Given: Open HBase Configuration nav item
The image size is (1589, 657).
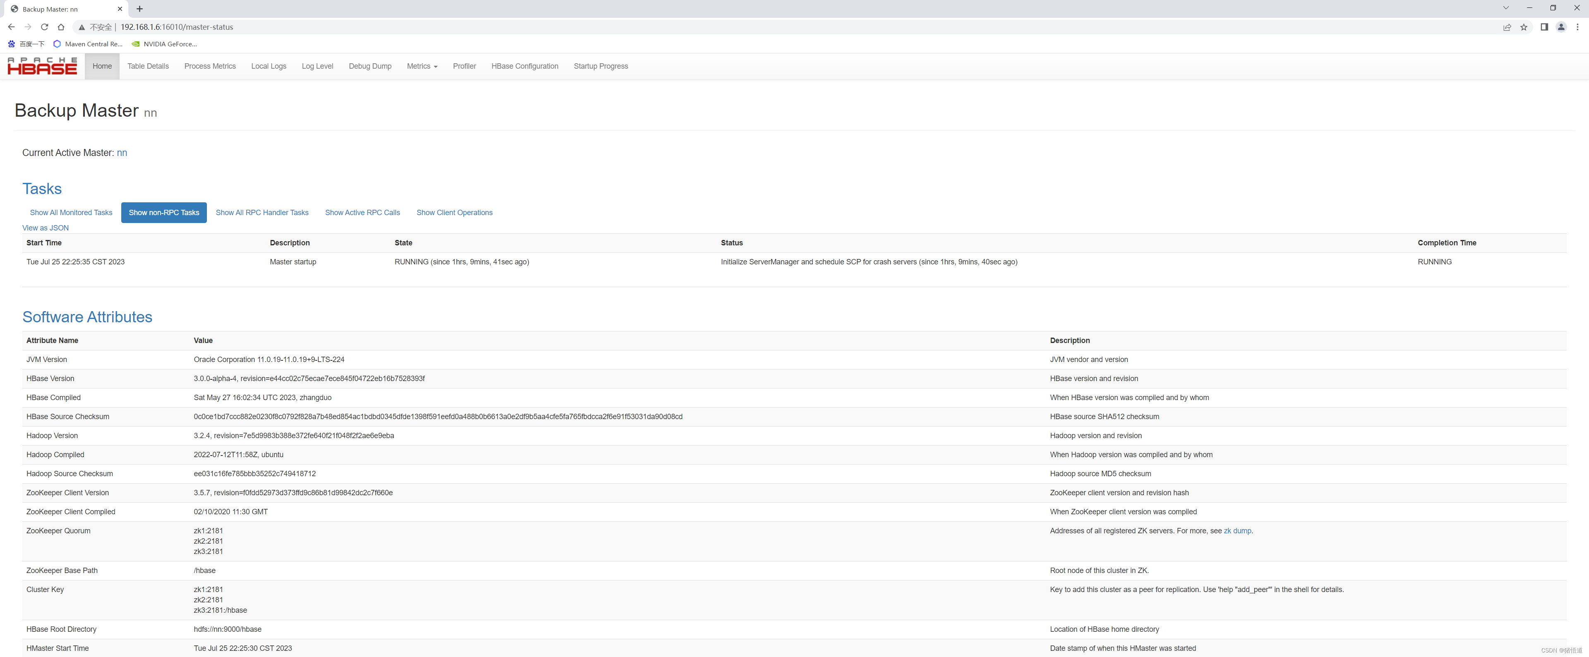Looking at the screenshot, I should coord(524,66).
